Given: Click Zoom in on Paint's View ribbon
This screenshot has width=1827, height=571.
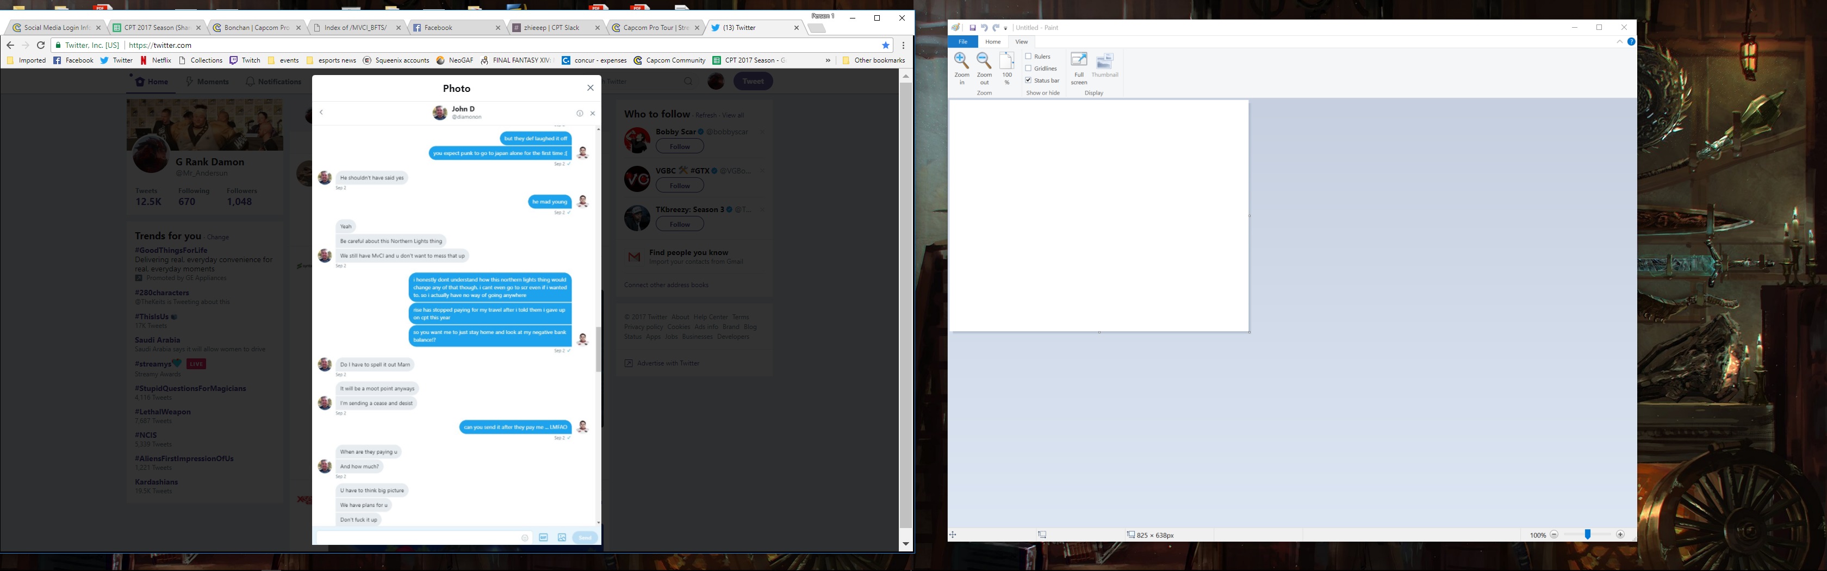Looking at the screenshot, I should coord(962,68).
